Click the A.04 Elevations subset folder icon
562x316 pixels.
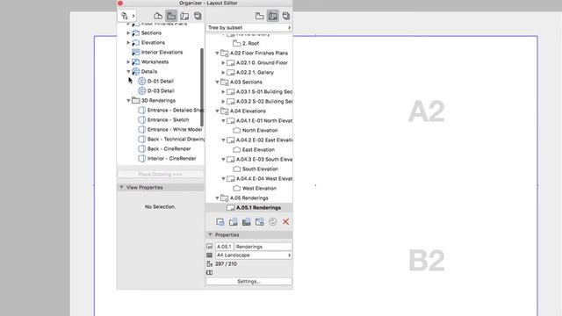[x=225, y=111]
